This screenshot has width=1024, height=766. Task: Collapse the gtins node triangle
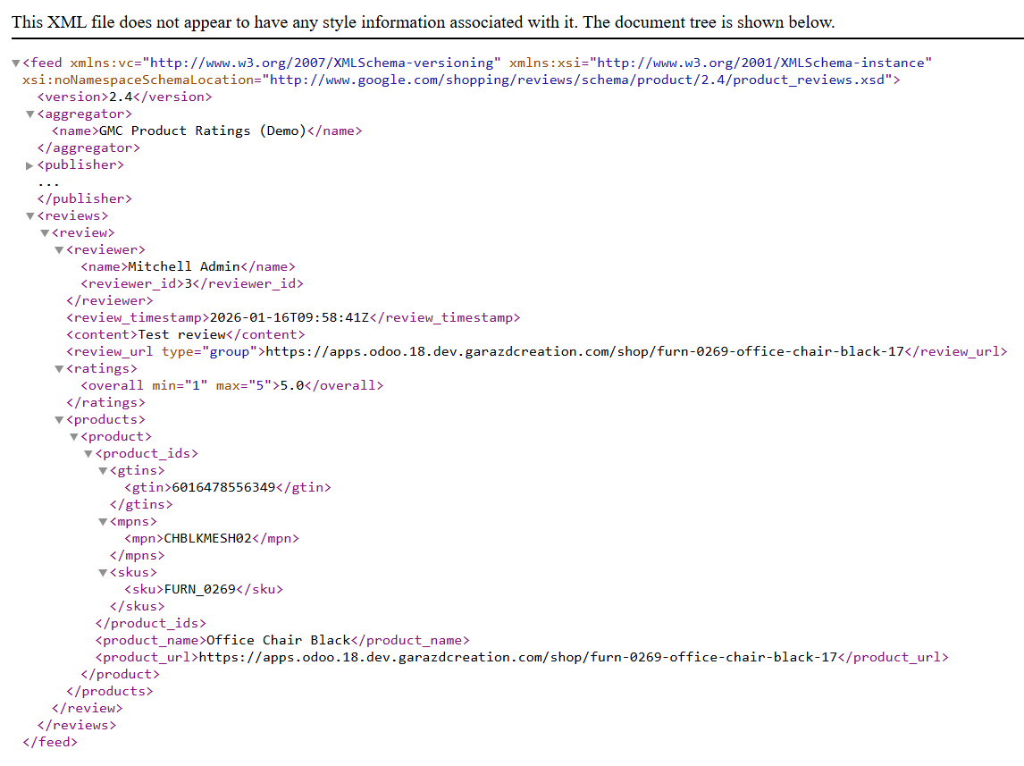pyautogui.click(x=103, y=471)
